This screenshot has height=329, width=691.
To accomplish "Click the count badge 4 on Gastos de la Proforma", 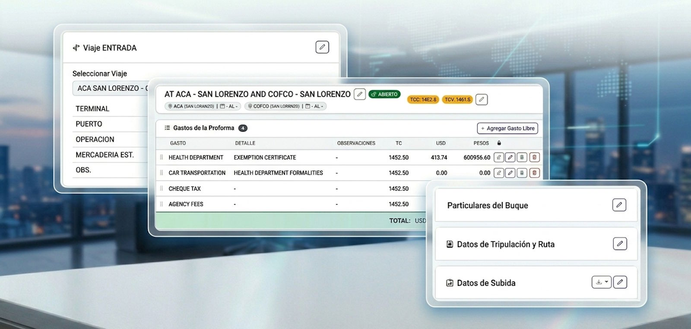I will (x=243, y=128).
